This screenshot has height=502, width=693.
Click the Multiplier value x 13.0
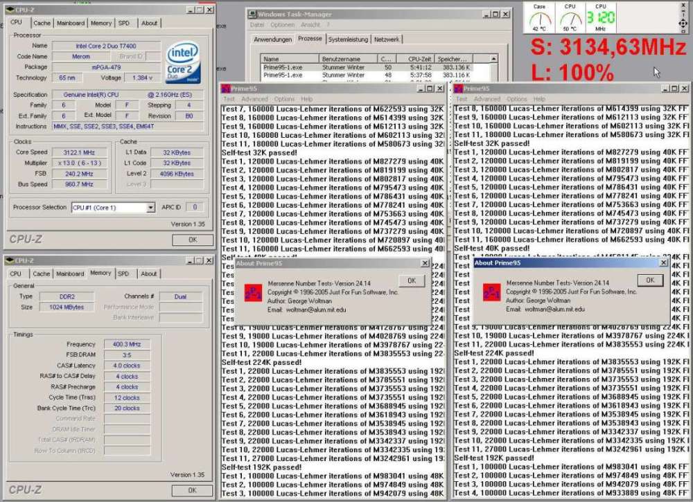pos(79,163)
